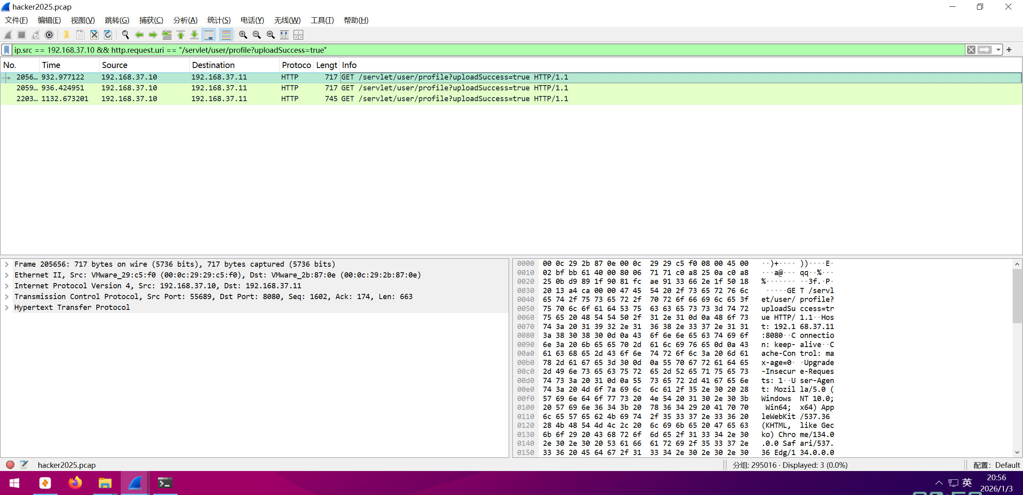This screenshot has height=495, width=1023.
Task: Clear the display filter with X button
Action: 971,50
